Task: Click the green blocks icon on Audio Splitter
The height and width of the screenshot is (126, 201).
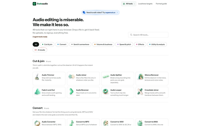Action: 106,76
